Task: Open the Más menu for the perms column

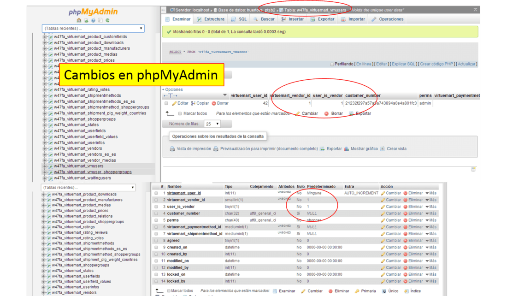Action: (x=431, y=220)
